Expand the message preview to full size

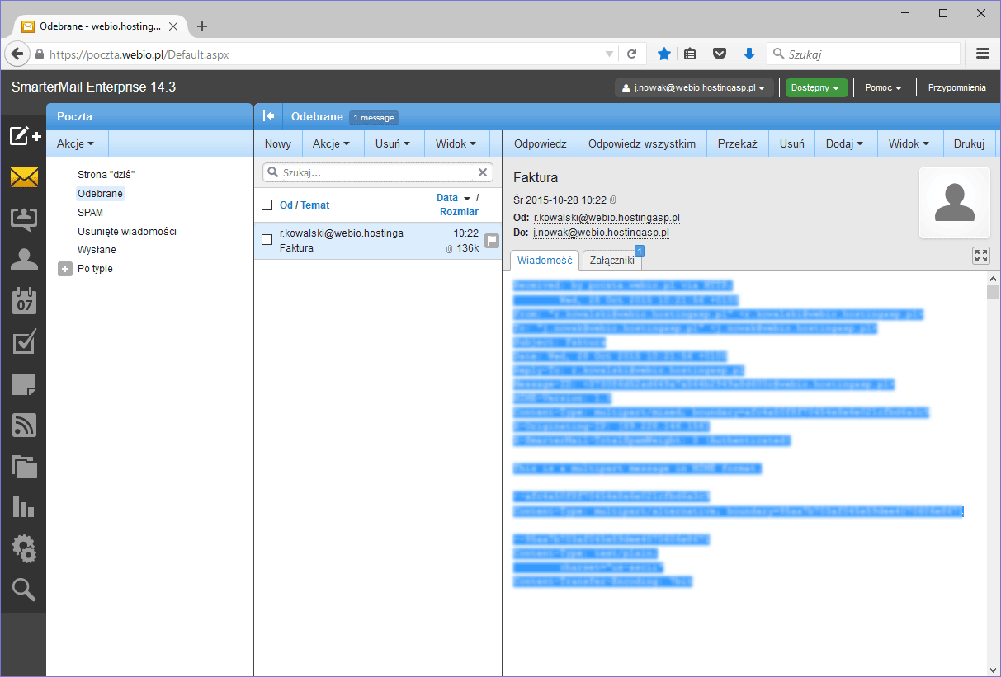[980, 256]
